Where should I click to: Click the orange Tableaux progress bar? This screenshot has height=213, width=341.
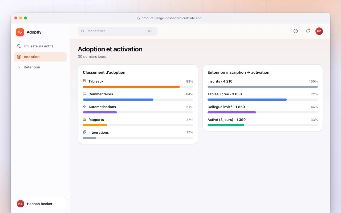pos(131,87)
